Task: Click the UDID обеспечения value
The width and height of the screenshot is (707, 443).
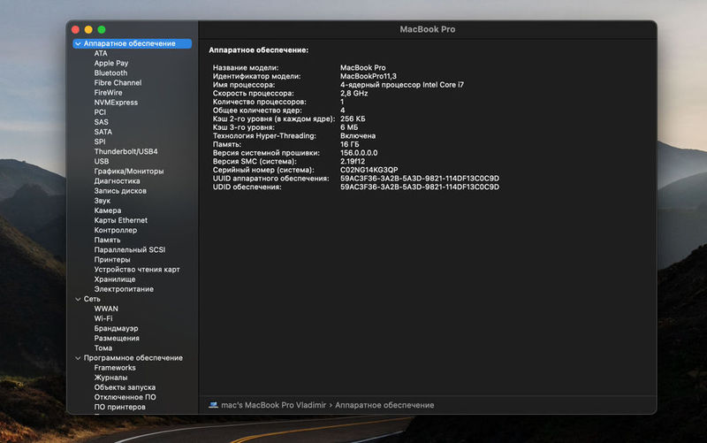Action: pyautogui.click(x=419, y=187)
